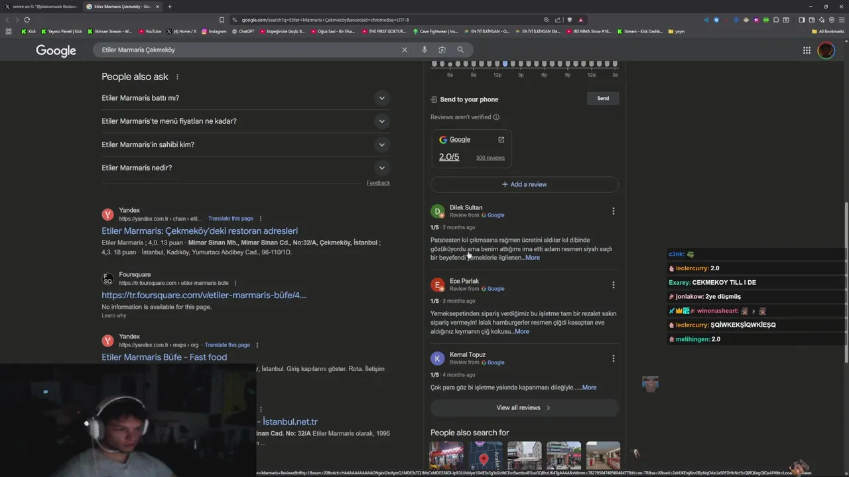The image size is (849, 477).
Task: Clear the Google search box text
Action: [405, 50]
